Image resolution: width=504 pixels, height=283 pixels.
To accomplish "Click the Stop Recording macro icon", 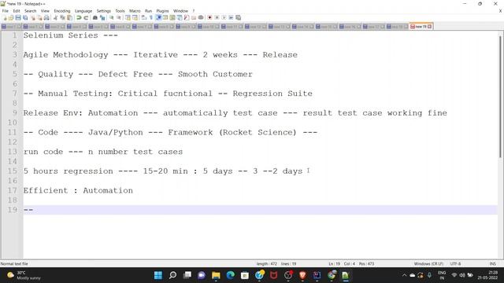I will point(217,17).
